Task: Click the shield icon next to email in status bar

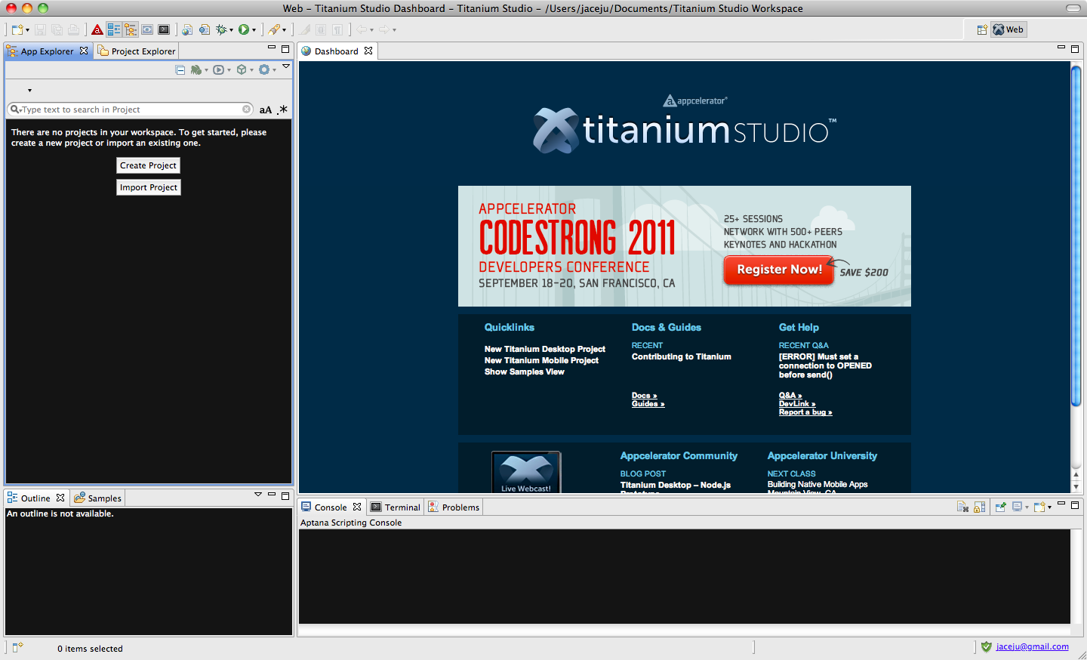Action: 986,646
